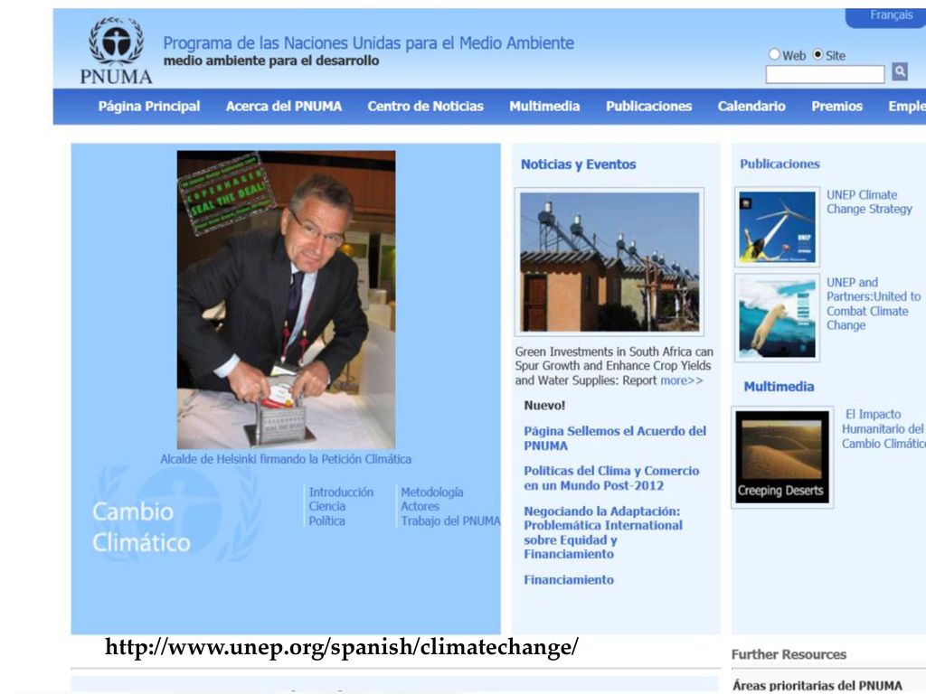The image size is (926, 694).
Task: Click the search text input field
Action: tap(825, 74)
